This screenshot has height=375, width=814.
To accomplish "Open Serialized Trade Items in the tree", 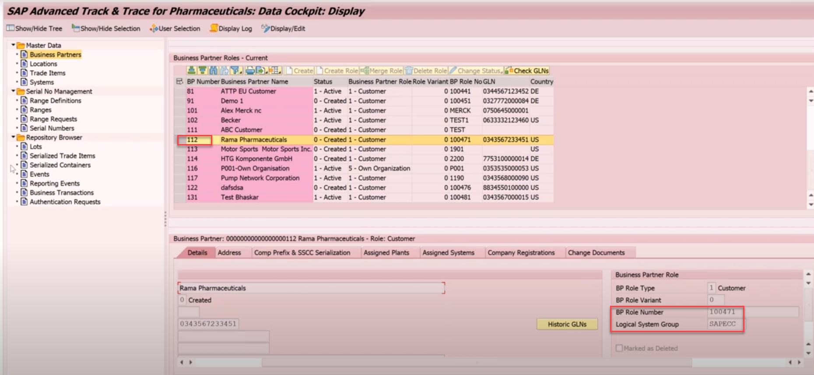I will pyautogui.click(x=62, y=156).
